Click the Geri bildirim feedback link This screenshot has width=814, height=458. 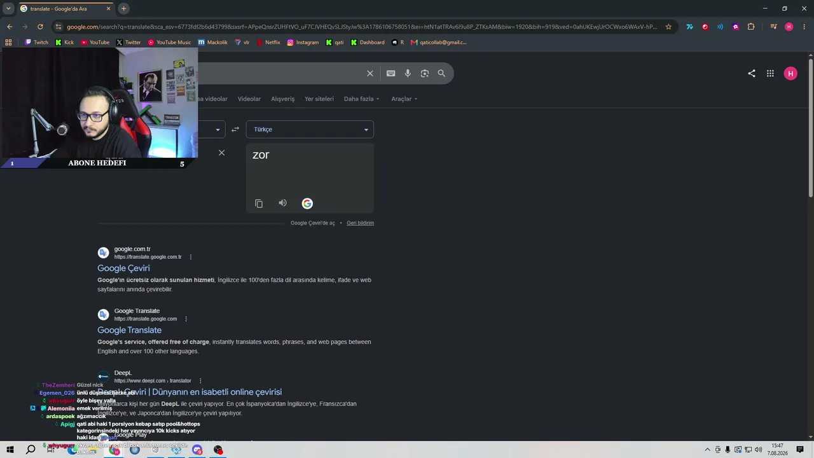[x=360, y=223]
